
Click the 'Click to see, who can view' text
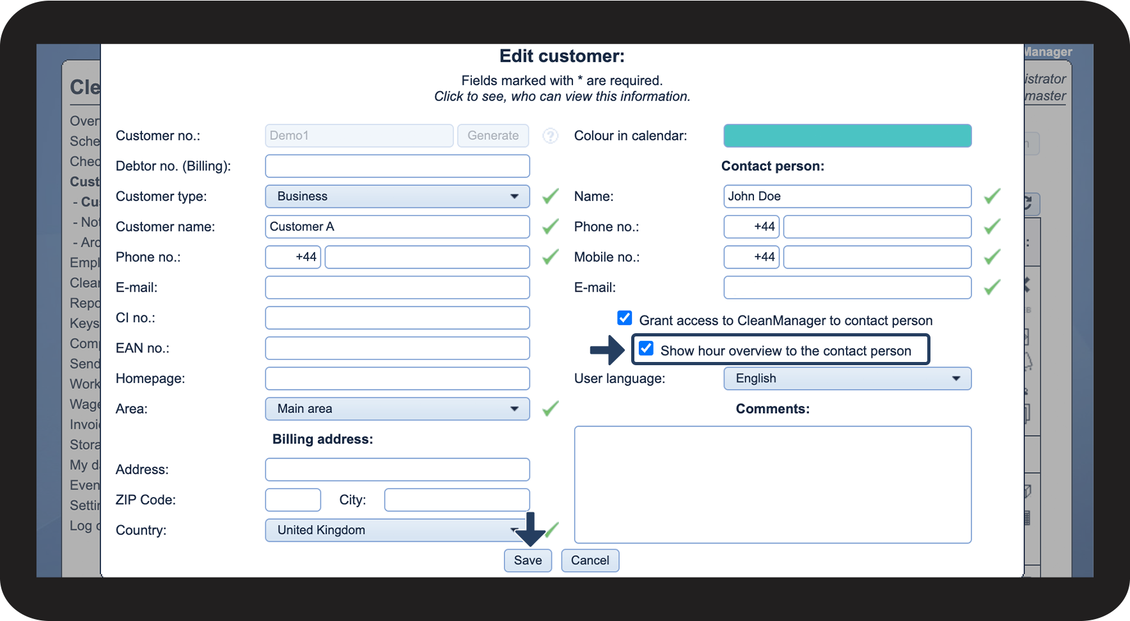pyautogui.click(x=562, y=97)
